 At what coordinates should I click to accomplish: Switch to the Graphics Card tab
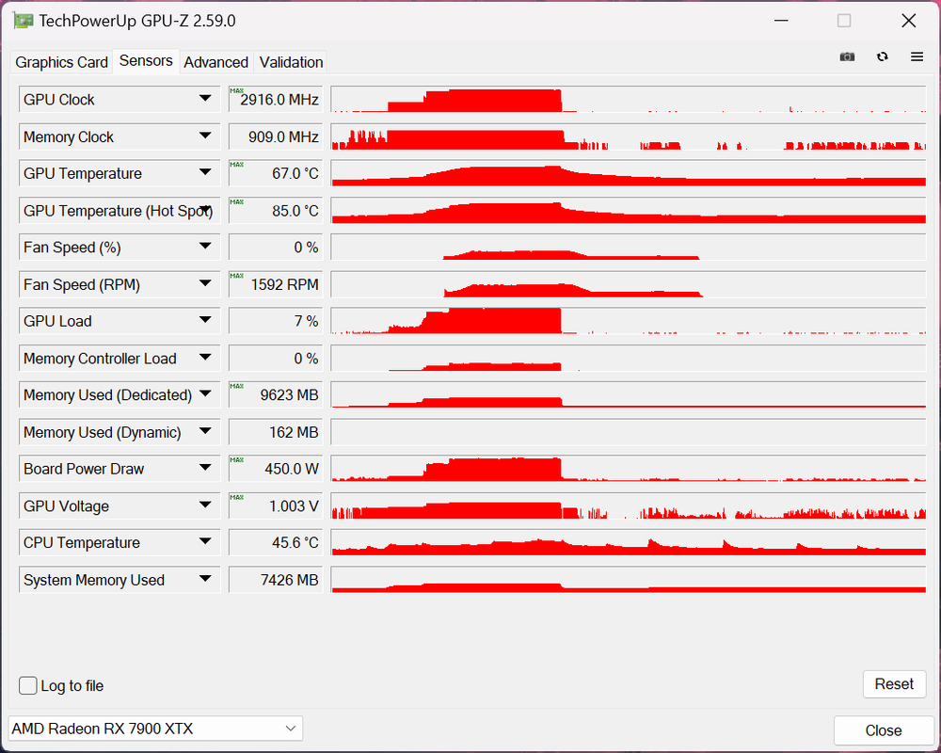pyautogui.click(x=61, y=62)
